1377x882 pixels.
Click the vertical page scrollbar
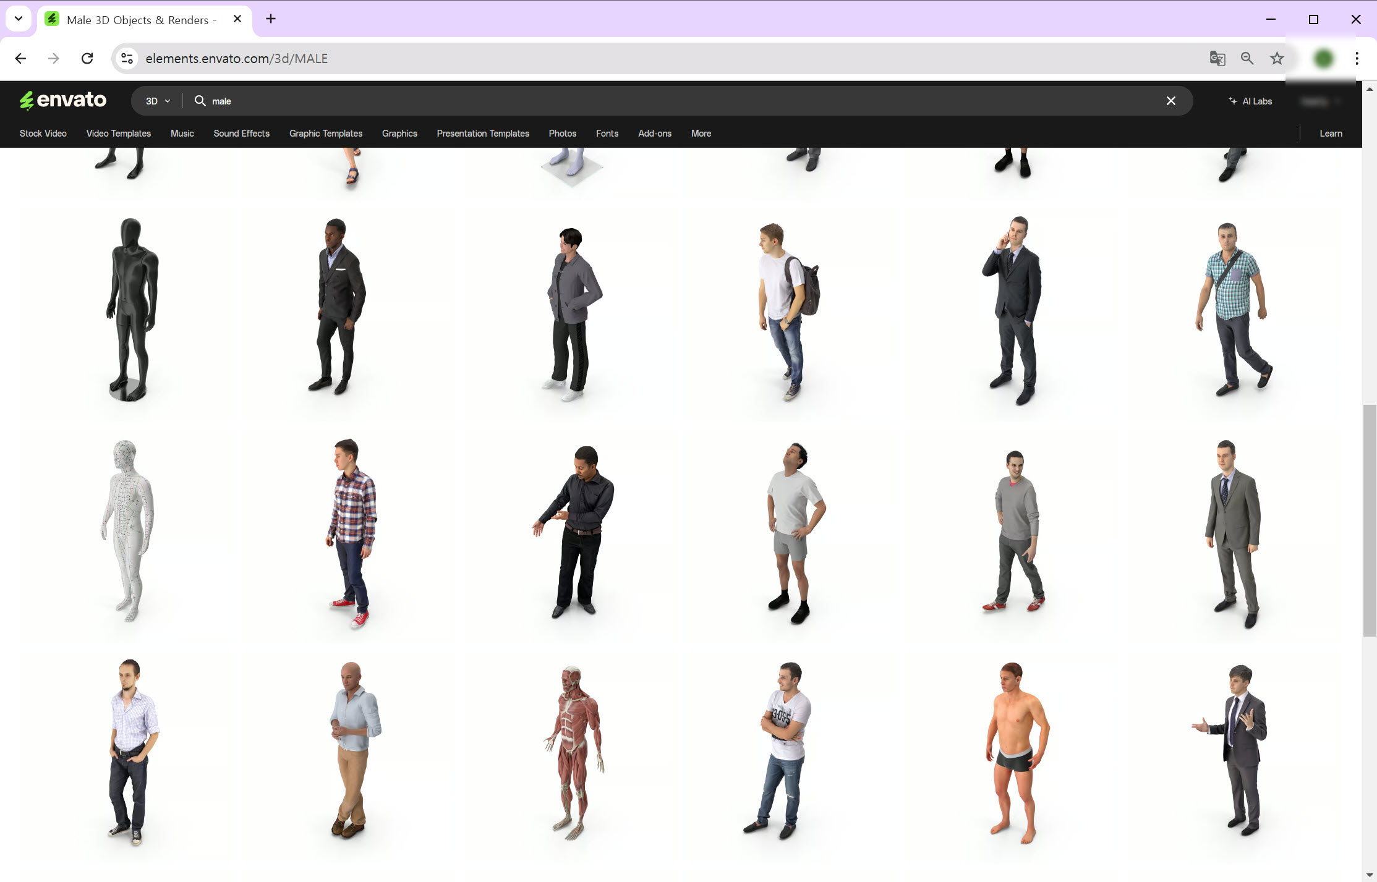(x=1369, y=519)
